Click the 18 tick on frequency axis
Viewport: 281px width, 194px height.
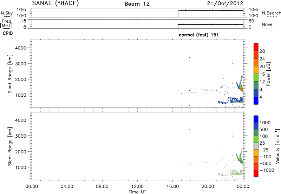coord(24,21)
